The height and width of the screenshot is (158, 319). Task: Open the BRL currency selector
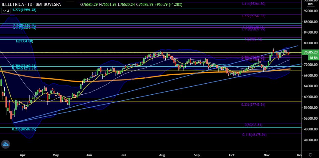tap(311, 4)
